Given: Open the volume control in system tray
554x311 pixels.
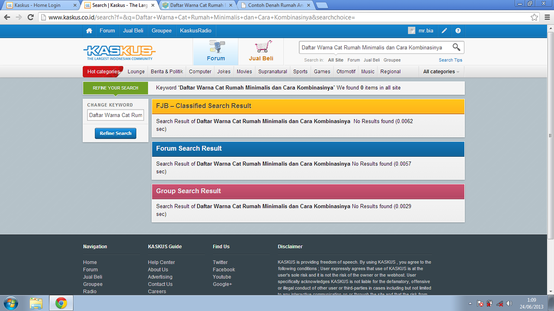Looking at the screenshot, I should pos(509,304).
